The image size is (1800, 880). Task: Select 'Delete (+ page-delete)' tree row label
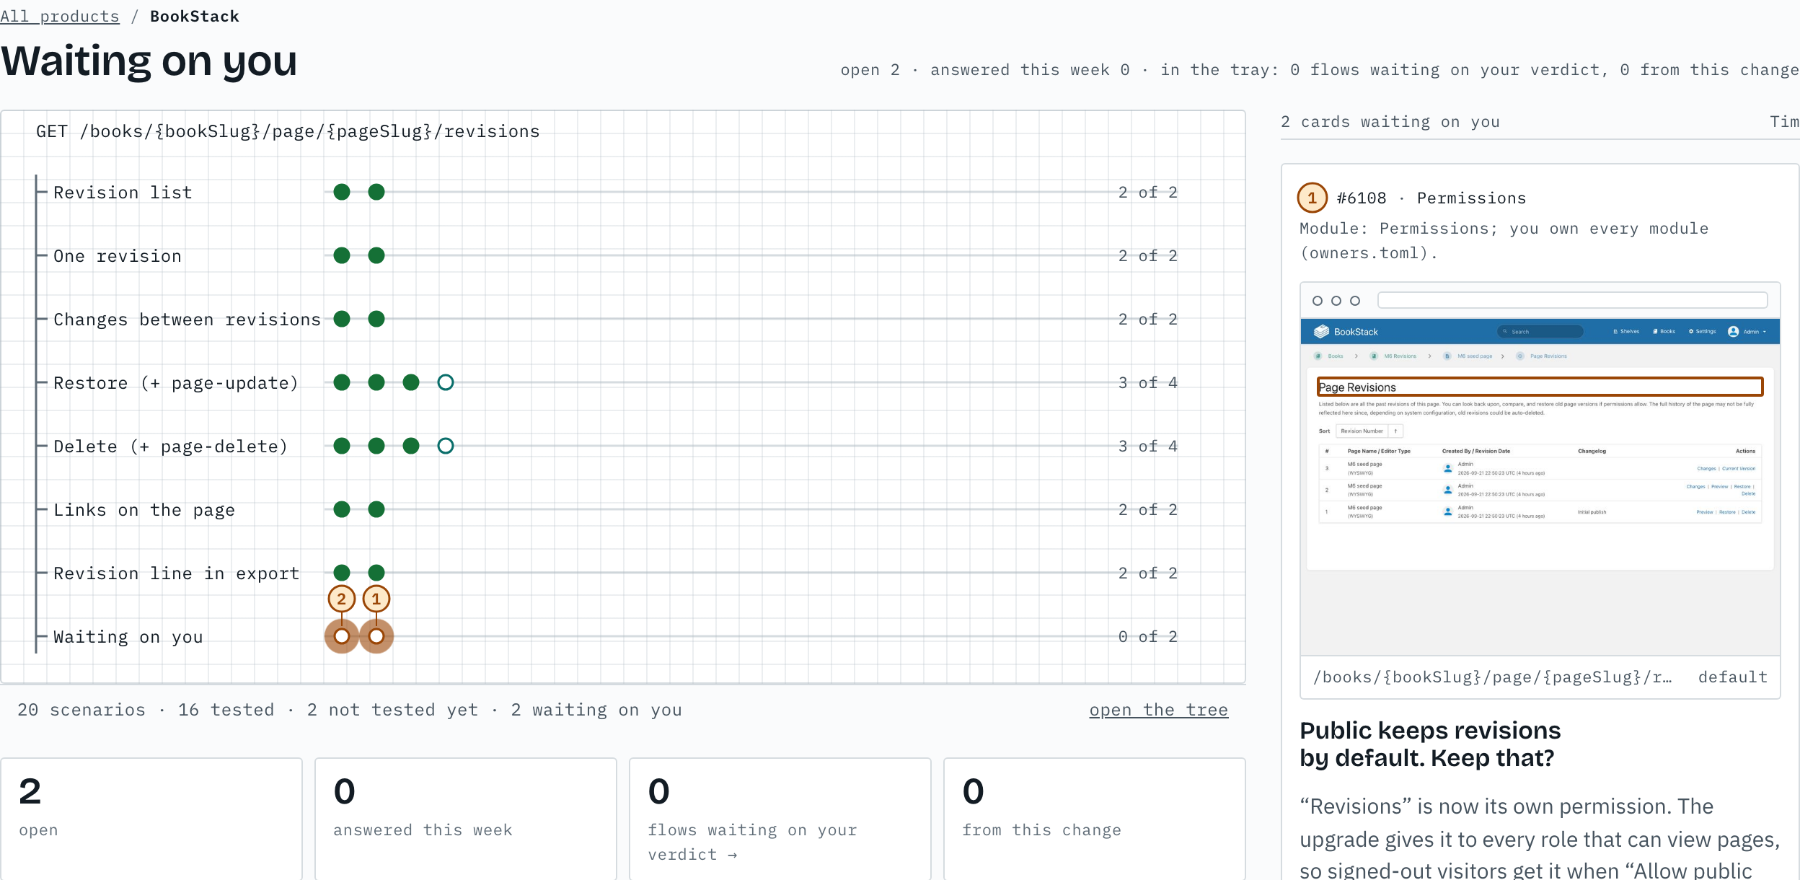pyautogui.click(x=171, y=446)
